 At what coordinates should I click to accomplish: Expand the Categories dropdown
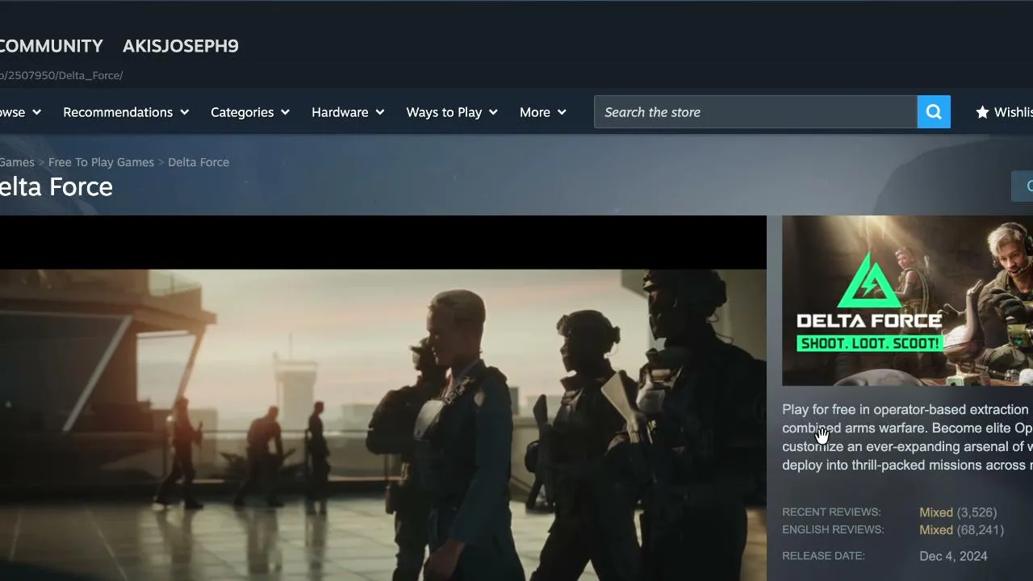[250, 112]
